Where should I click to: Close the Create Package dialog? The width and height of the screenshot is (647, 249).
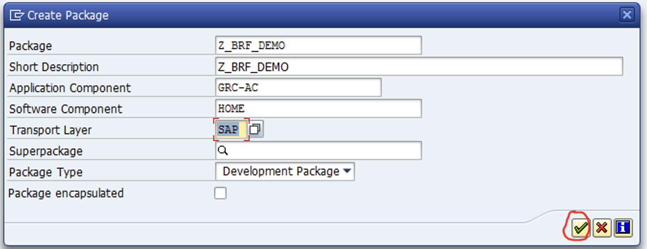tap(627, 15)
